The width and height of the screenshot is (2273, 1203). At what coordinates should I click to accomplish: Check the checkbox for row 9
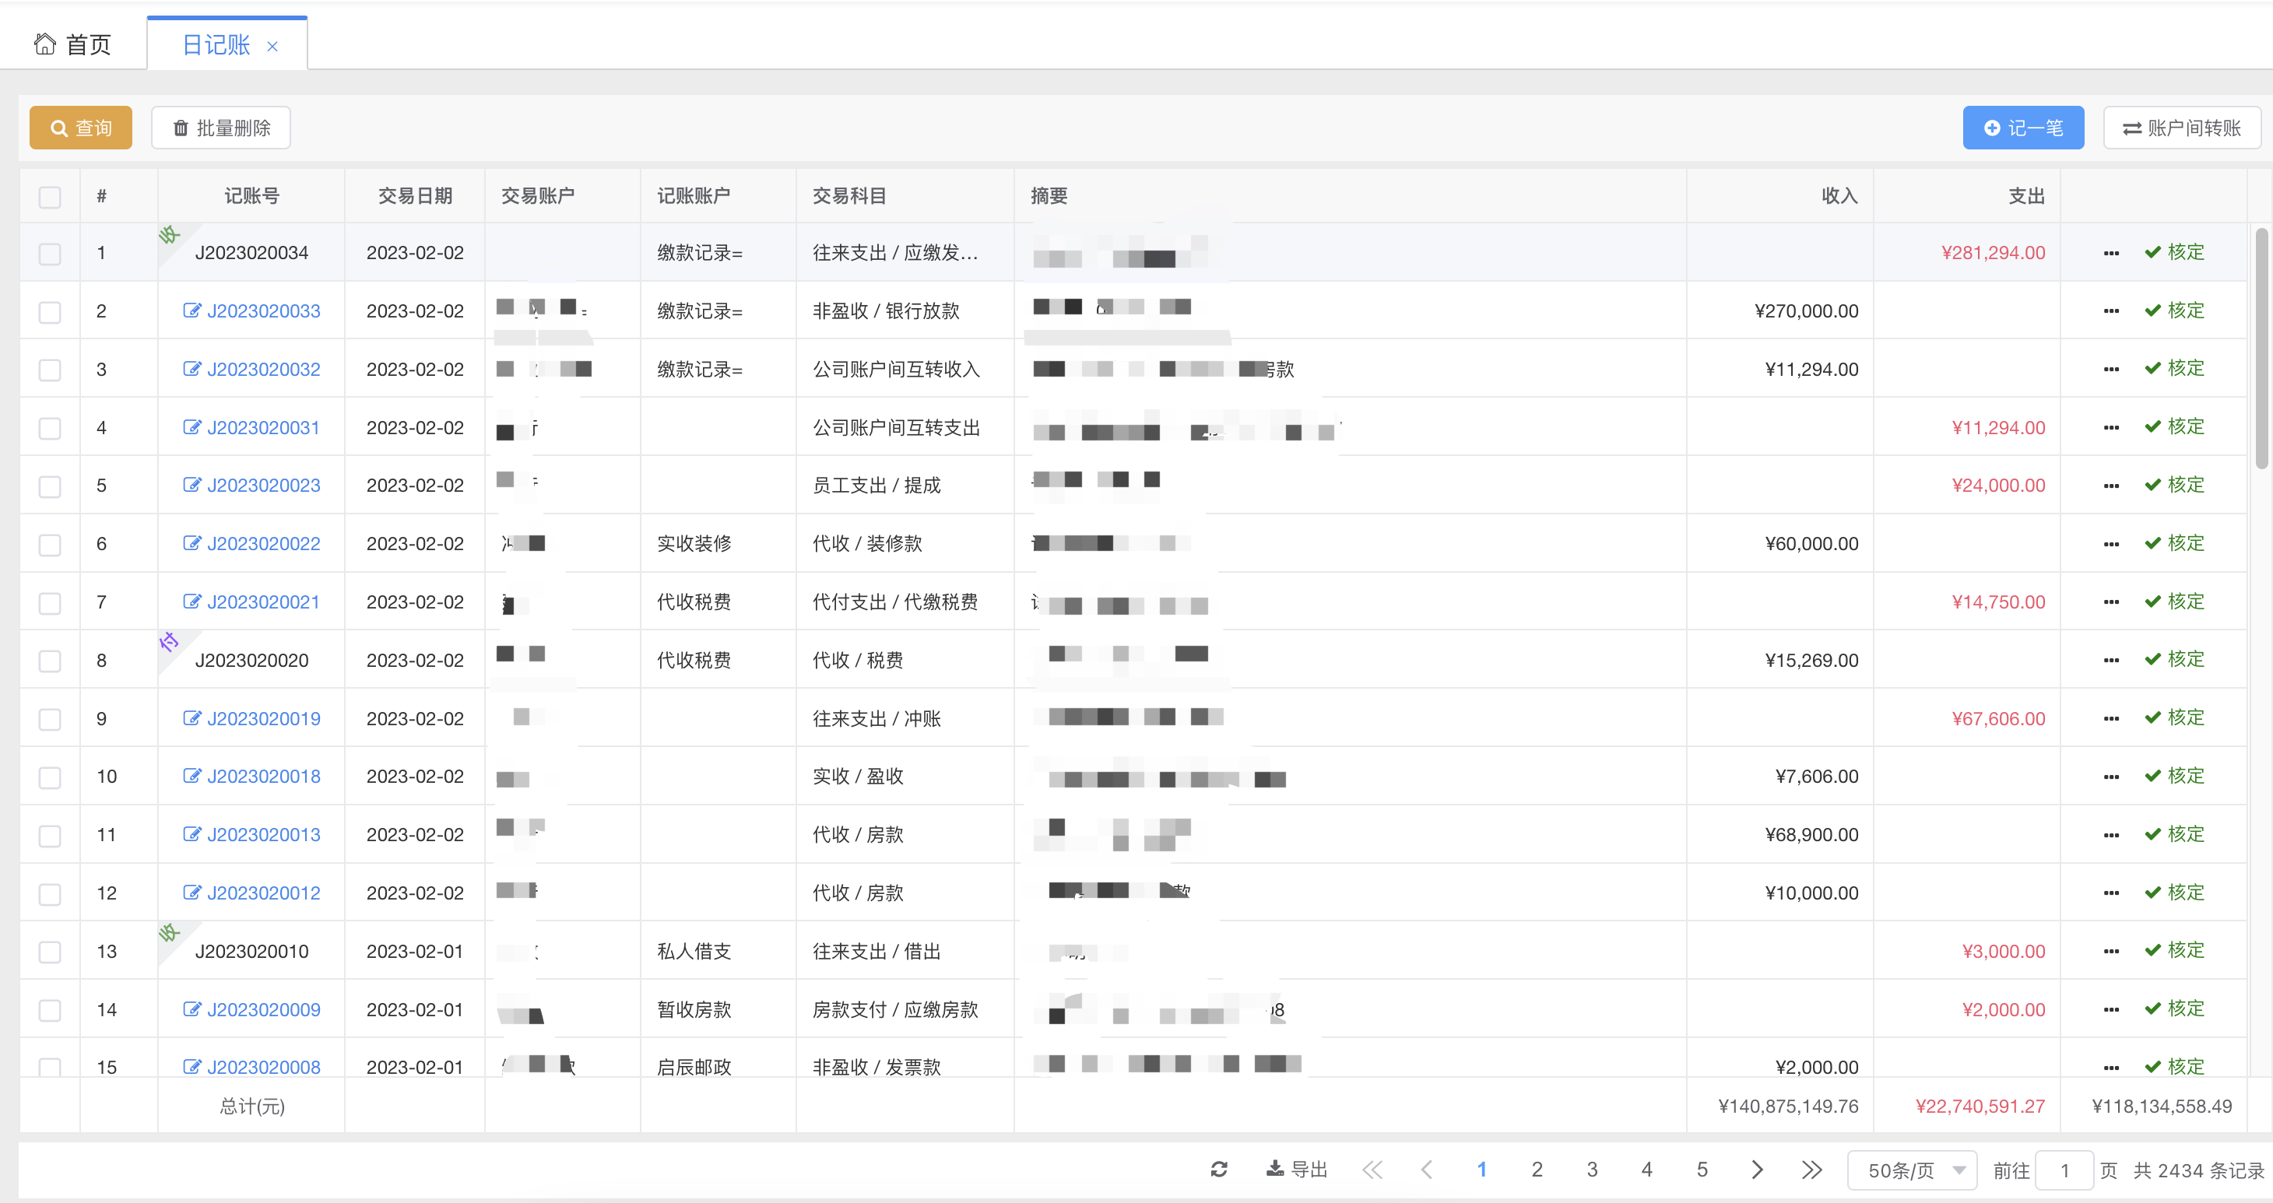click(51, 720)
